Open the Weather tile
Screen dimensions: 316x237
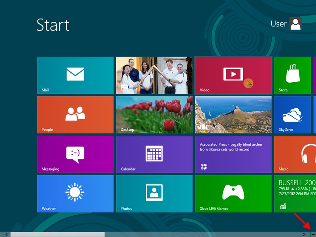click(x=75, y=194)
